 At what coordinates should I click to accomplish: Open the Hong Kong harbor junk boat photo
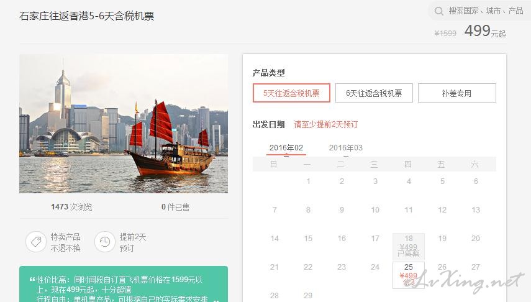124,124
